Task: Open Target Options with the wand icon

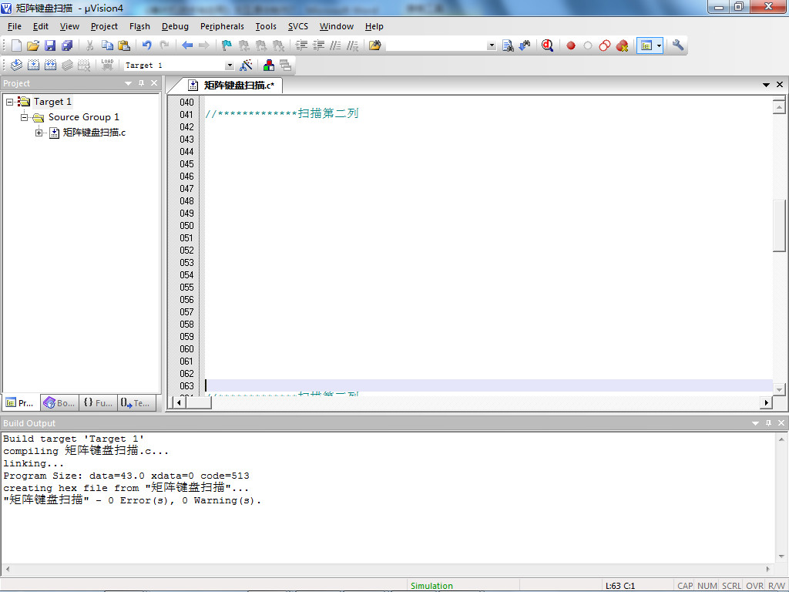Action: tap(246, 65)
